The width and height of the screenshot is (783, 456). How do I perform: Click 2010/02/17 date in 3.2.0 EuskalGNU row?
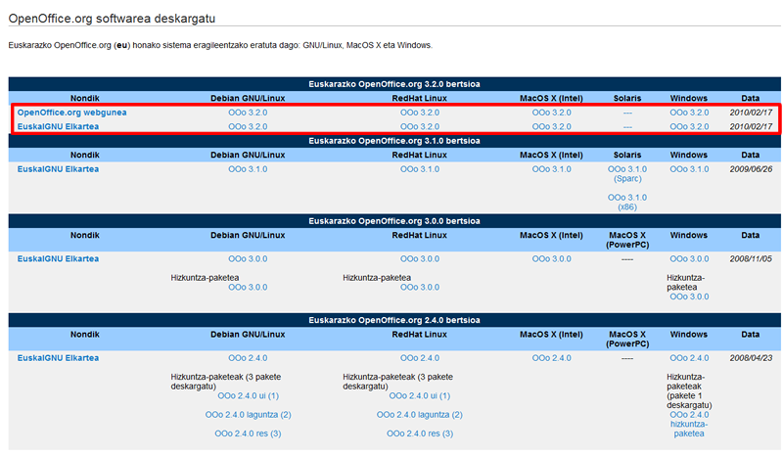[751, 126]
